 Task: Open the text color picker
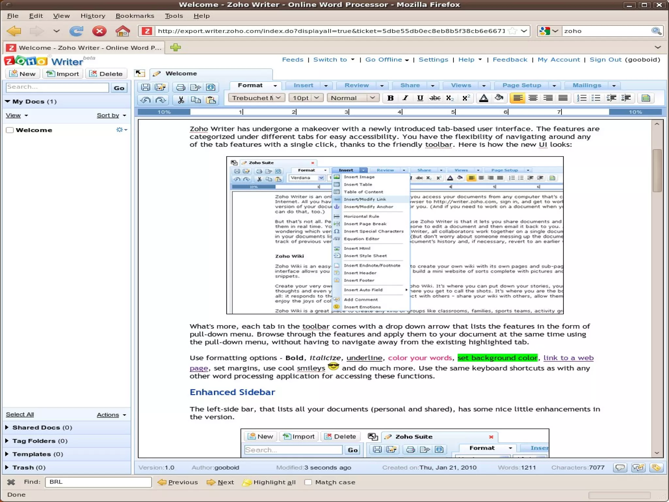[x=484, y=98]
